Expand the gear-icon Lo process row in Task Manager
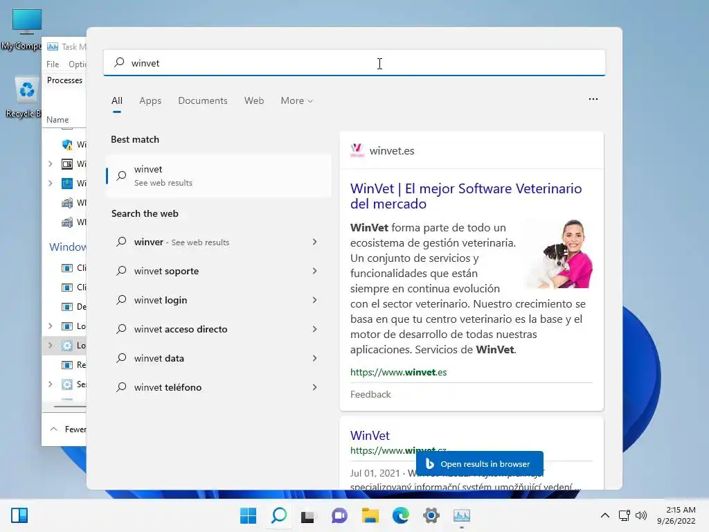 50,346
